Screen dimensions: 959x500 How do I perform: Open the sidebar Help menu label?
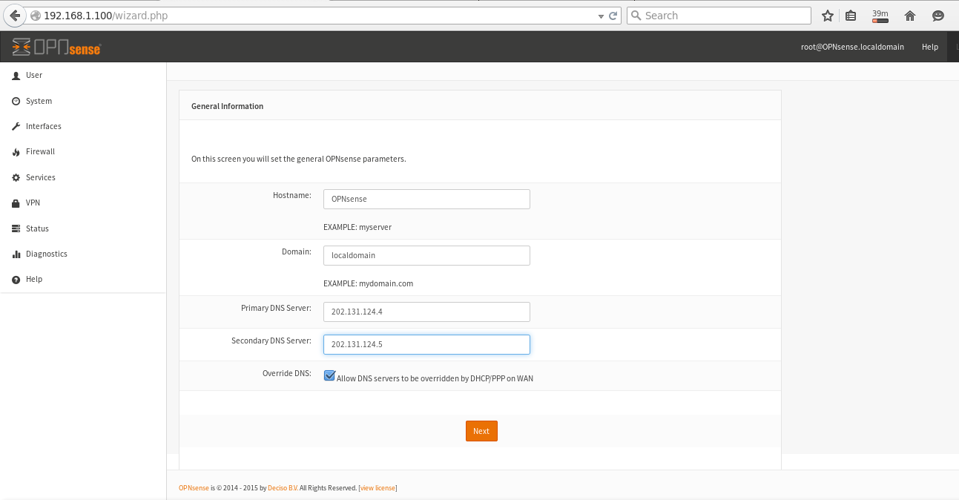tap(34, 279)
